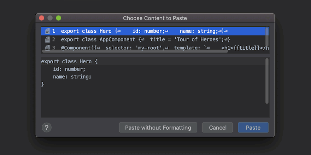Viewport: 311px width, 155px height.
Task: Click Paste without Formatting
Action: [158, 128]
